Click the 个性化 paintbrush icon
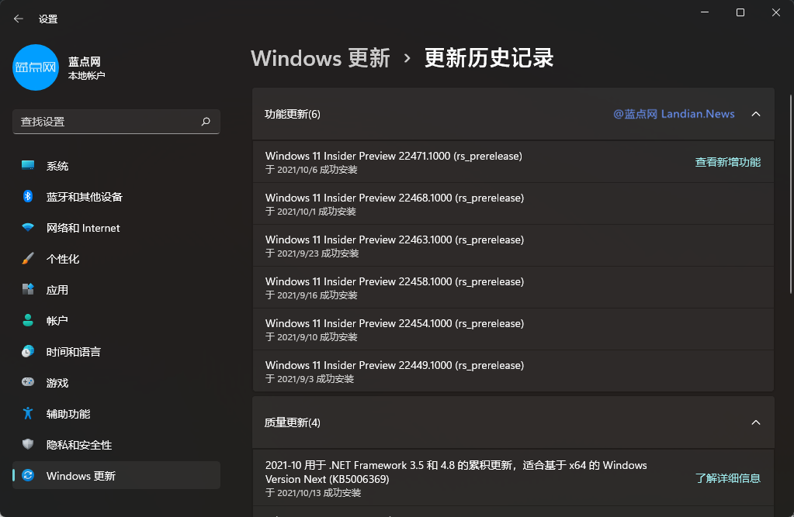794x517 pixels. [x=28, y=259]
